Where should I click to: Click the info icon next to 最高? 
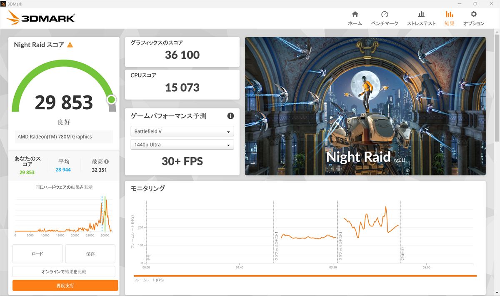[x=107, y=161]
